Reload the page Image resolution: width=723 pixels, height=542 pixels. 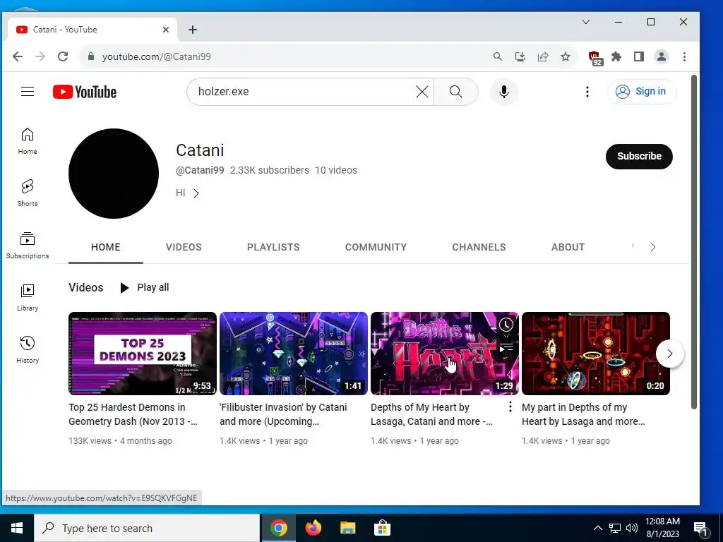pyautogui.click(x=63, y=56)
